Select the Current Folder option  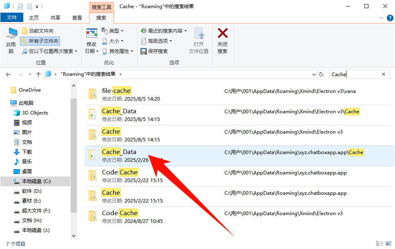pos(38,31)
